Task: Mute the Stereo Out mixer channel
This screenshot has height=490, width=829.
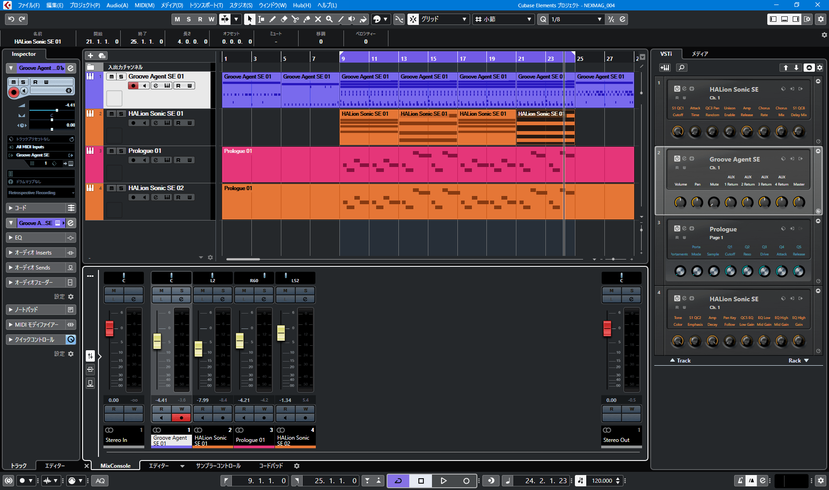Action: click(611, 291)
